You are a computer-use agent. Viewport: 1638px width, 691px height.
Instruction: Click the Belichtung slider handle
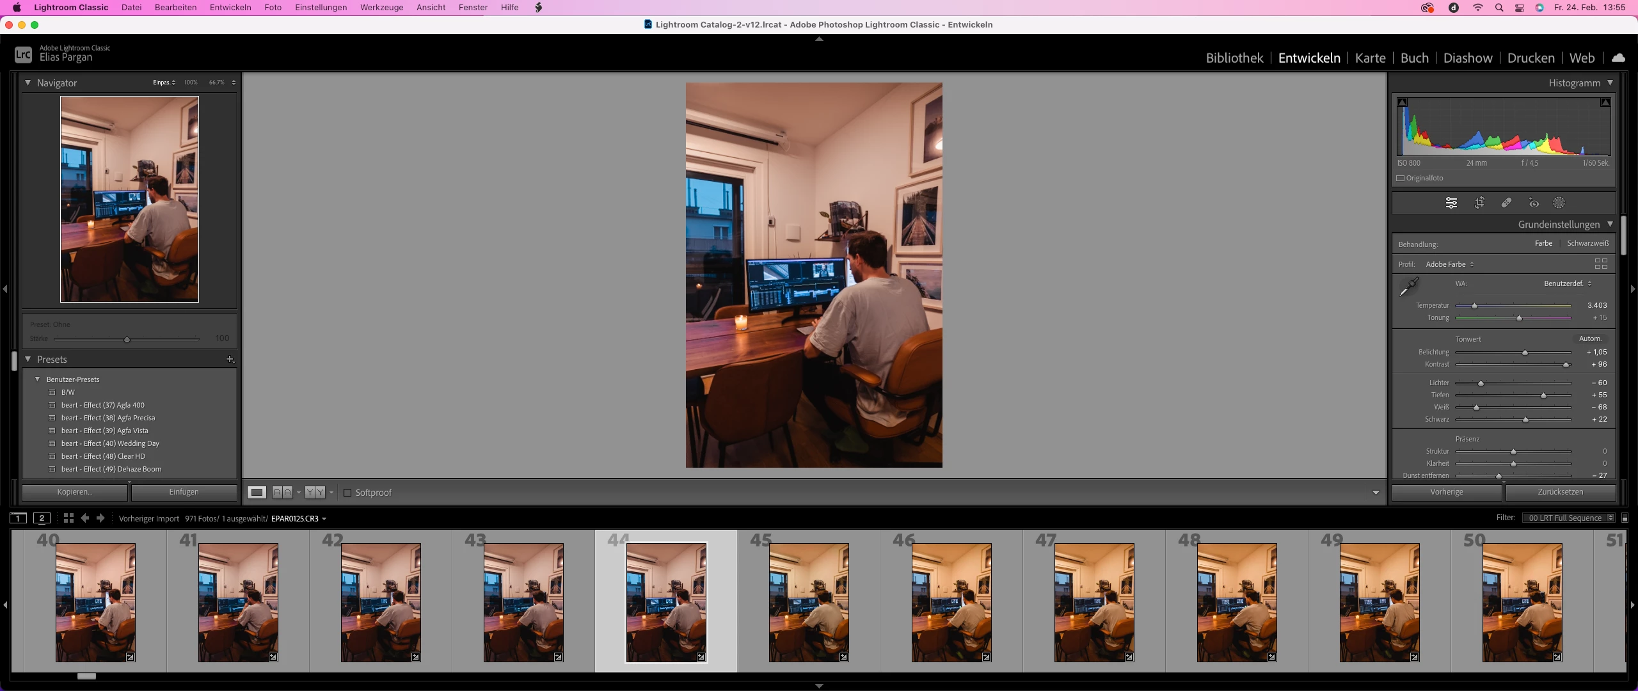tap(1525, 353)
